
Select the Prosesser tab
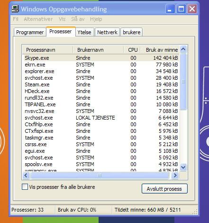(x=61, y=31)
